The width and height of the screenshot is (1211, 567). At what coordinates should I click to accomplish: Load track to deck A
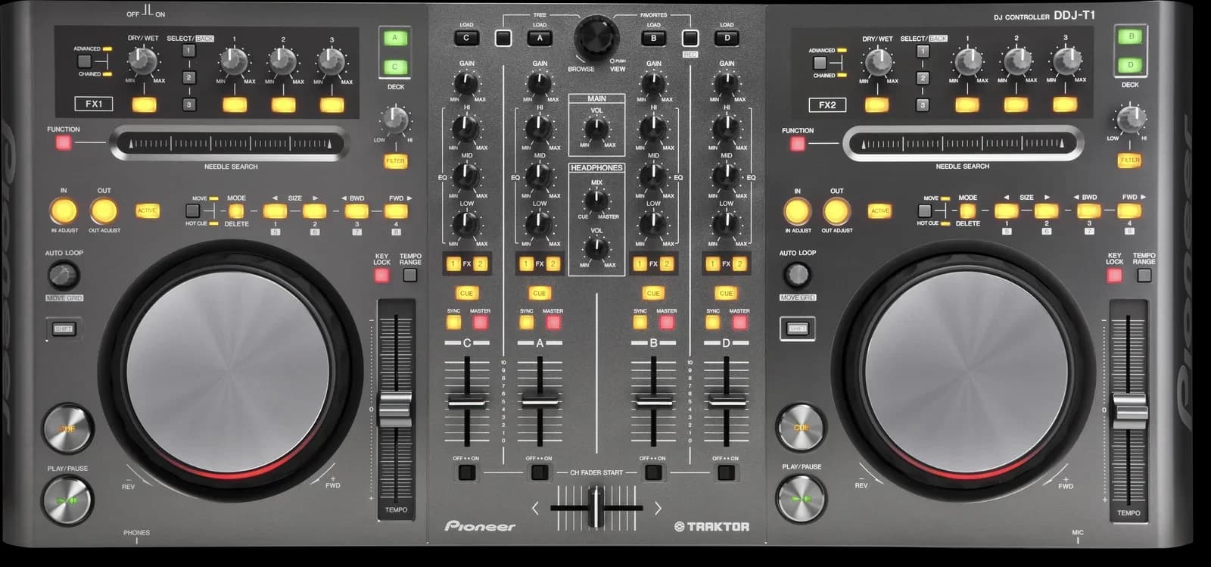click(x=540, y=37)
